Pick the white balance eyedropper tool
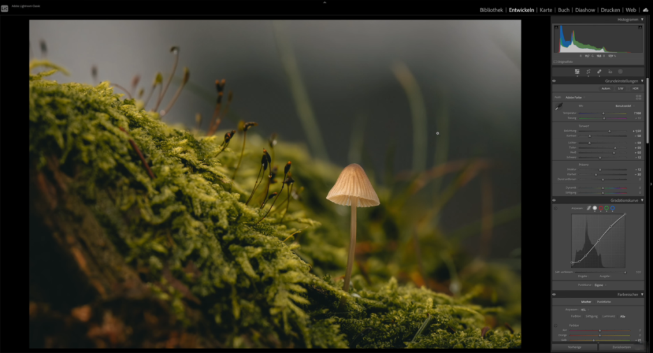Viewport: 653px width, 353px height. pyautogui.click(x=559, y=107)
